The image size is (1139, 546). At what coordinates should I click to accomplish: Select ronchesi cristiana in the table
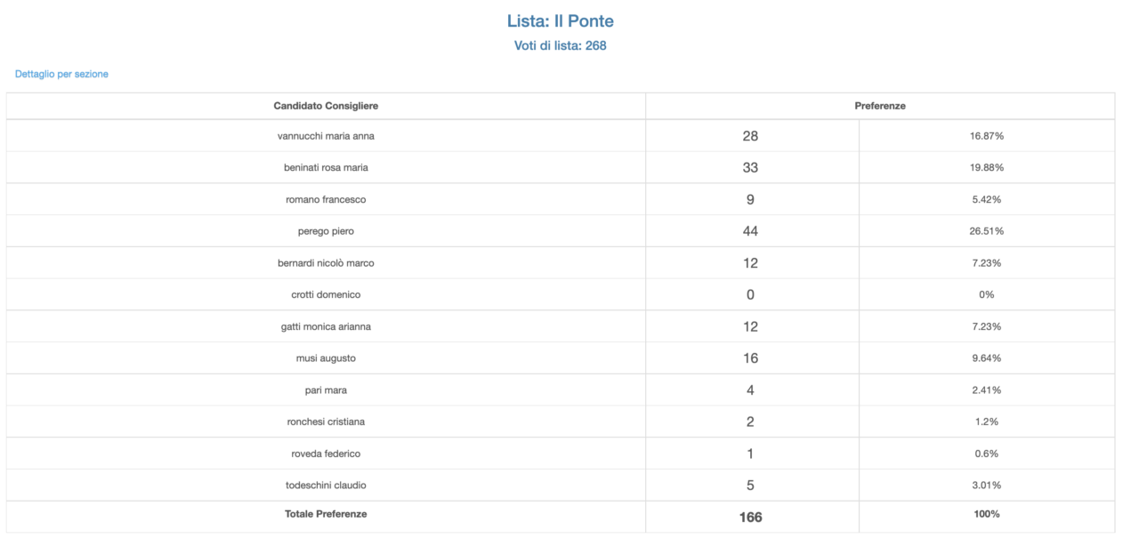pyautogui.click(x=326, y=422)
